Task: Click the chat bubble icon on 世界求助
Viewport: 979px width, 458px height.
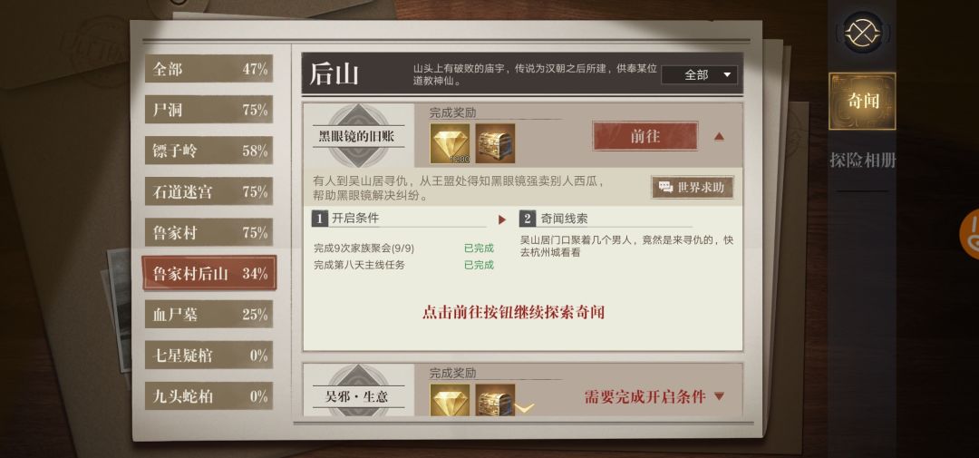Action: click(x=665, y=188)
